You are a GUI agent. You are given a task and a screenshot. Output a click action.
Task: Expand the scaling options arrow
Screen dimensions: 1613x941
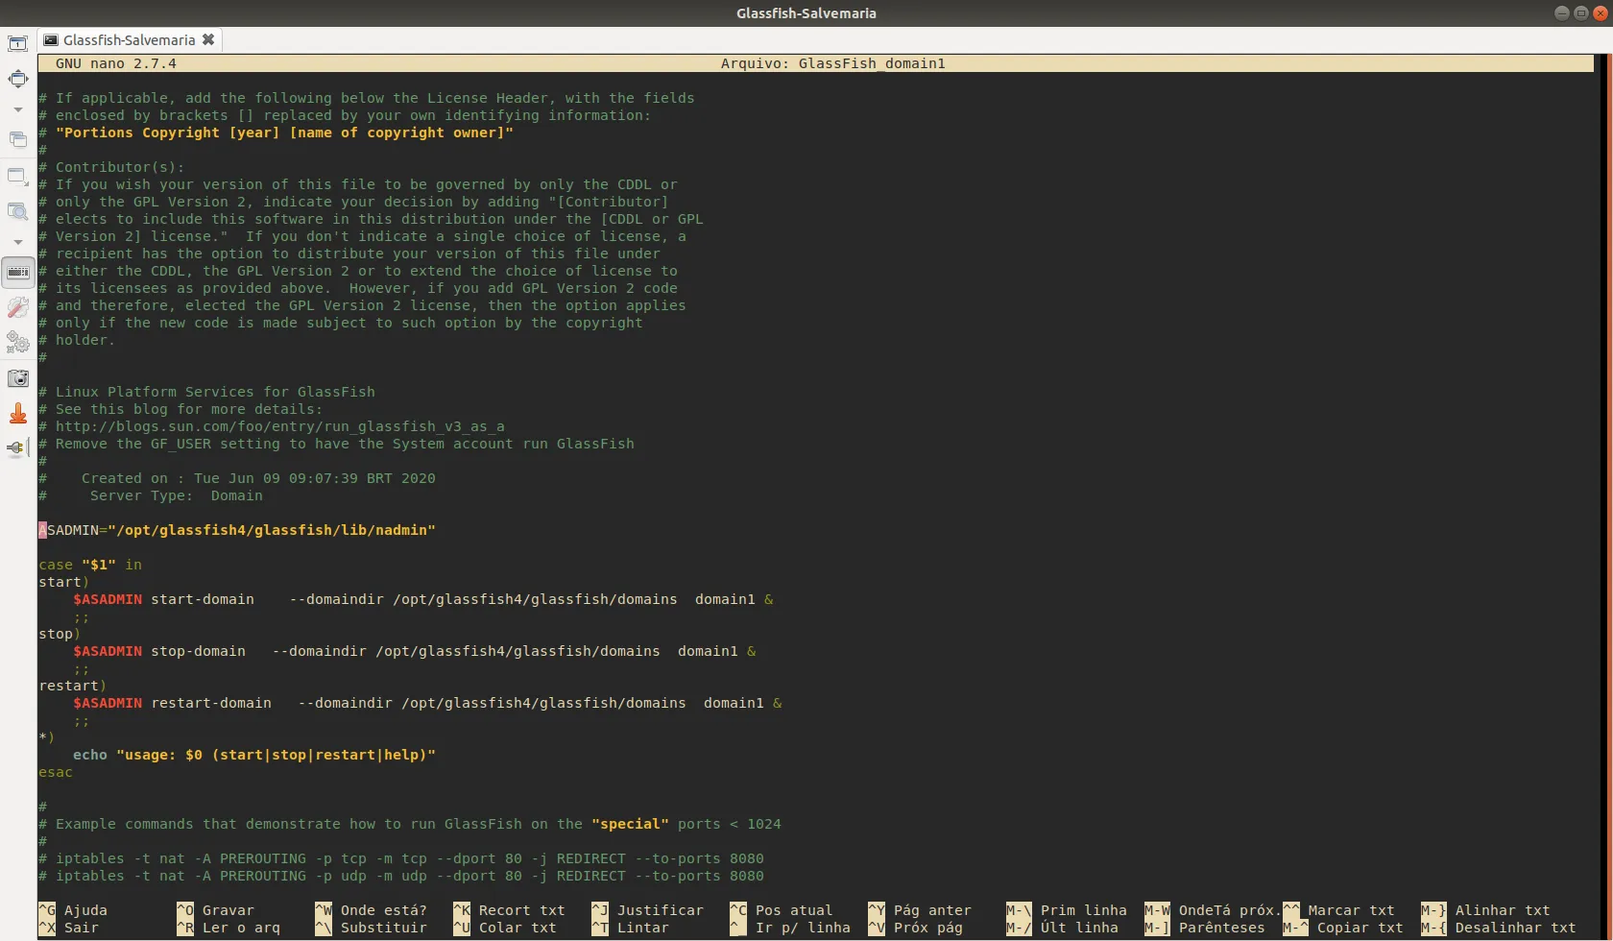(17, 242)
